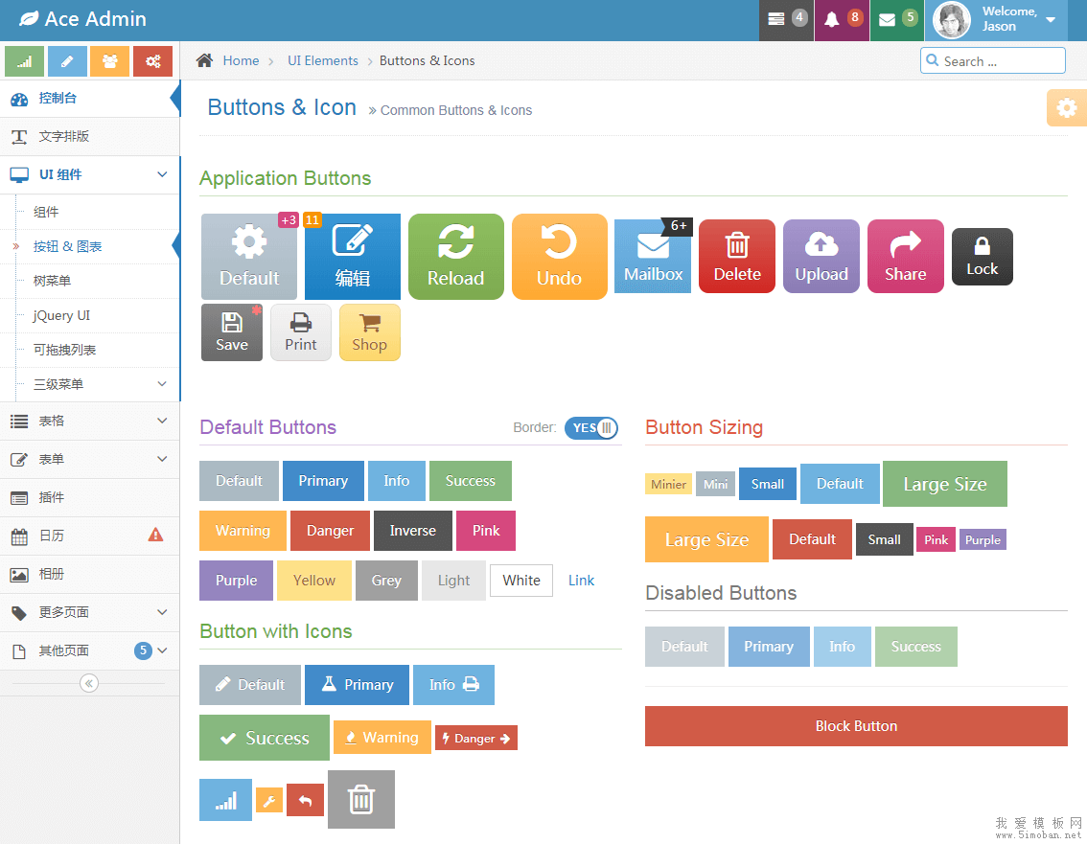The image size is (1087, 844).
Task: Open the Welcome Jason user dropdown
Action: coord(1000,20)
